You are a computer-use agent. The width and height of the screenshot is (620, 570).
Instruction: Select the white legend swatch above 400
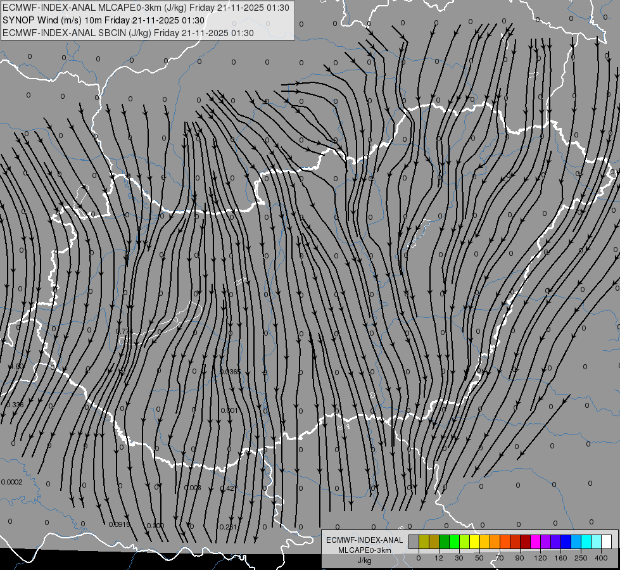tap(607, 541)
